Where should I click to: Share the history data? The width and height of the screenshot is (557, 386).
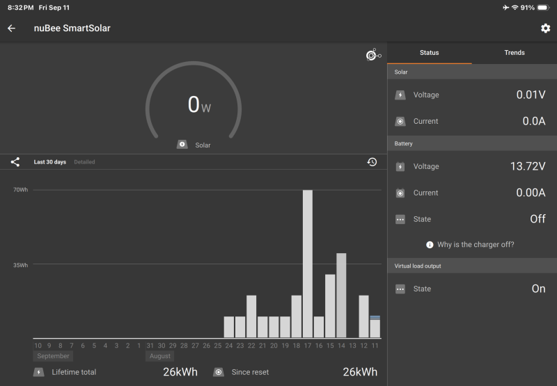15,162
